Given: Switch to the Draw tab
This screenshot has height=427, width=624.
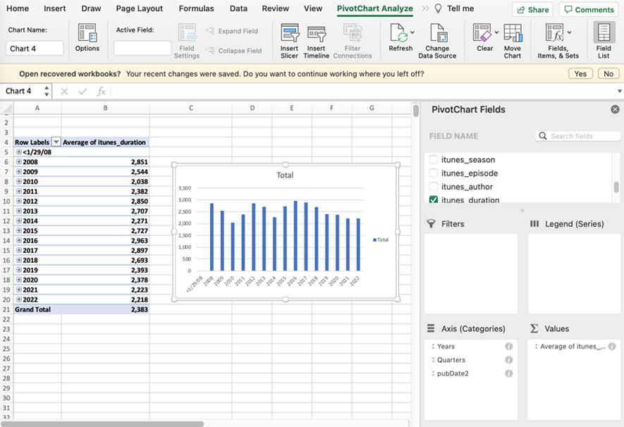Looking at the screenshot, I should point(91,8).
